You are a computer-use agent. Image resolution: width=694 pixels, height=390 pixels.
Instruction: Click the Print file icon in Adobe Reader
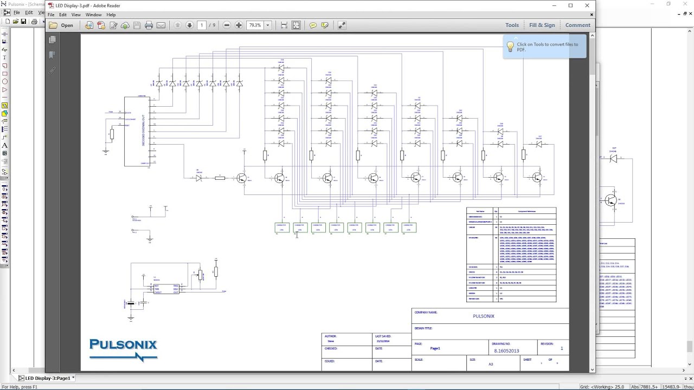[x=149, y=25]
